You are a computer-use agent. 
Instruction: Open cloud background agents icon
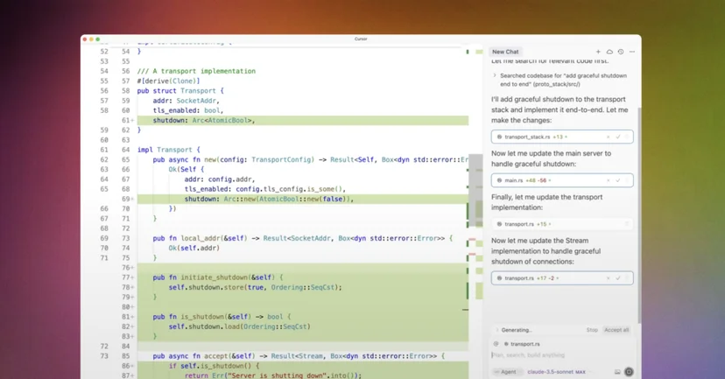[609, 52]
